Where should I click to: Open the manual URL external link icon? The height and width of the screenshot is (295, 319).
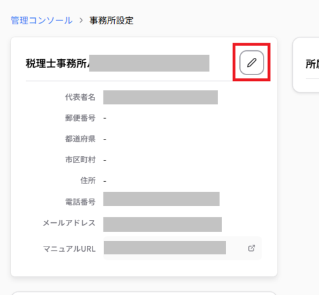(251, 248)
